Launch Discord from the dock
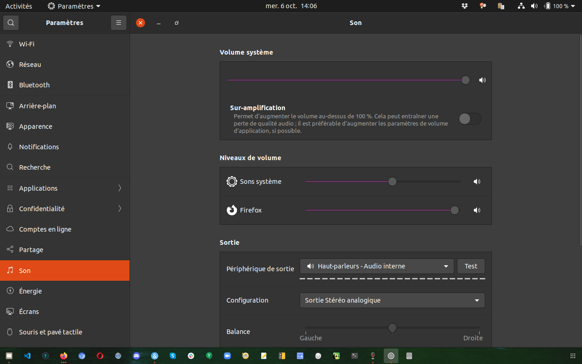Screen dimensions: 582x364 pos(136,356)
